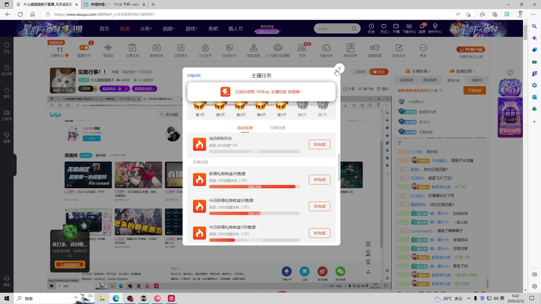The width and height of the screenshot is (541, 304).
Task: Close the 主播任务 dialog
Action: point(340,68)
